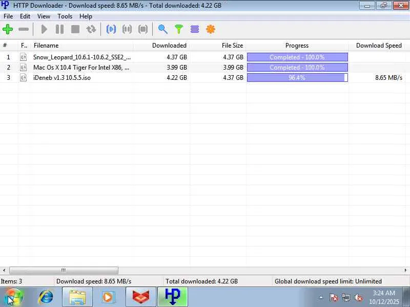Click the Download speed status bar entry
Screen dimensions: 410x307
(94, 281)
